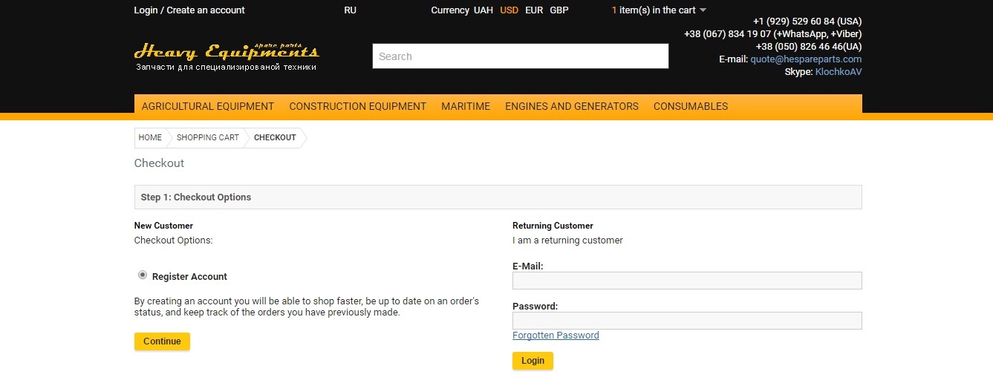The image size is (993, 386).
Task: Open the Forgotten Password link
Action: [x=556, y=336]
